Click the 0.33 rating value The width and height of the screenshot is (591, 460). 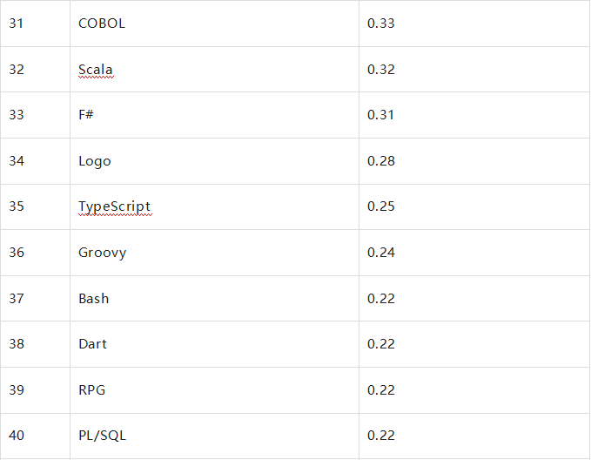[380, 24]
